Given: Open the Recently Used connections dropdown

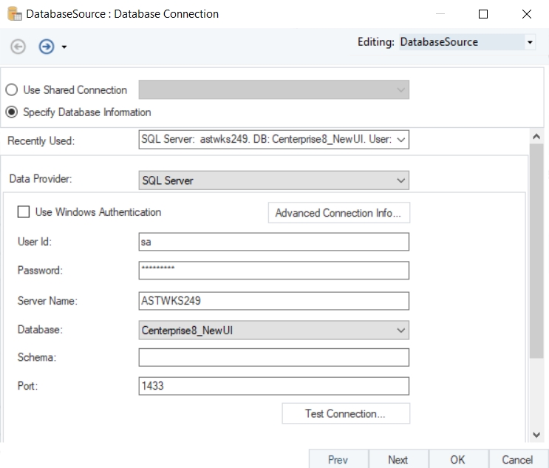Looking at the screenshot, I should 401,140.
